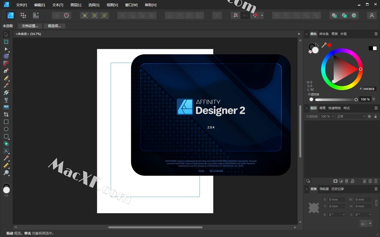Click the hex color EBEBEB field
380x237 pixels.
[370, 89]
